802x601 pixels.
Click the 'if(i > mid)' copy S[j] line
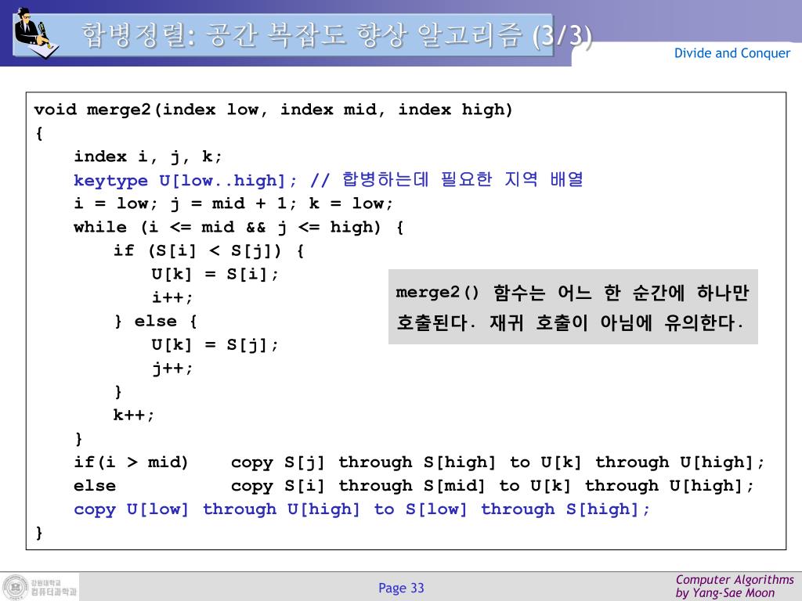[x=420, y=462]
